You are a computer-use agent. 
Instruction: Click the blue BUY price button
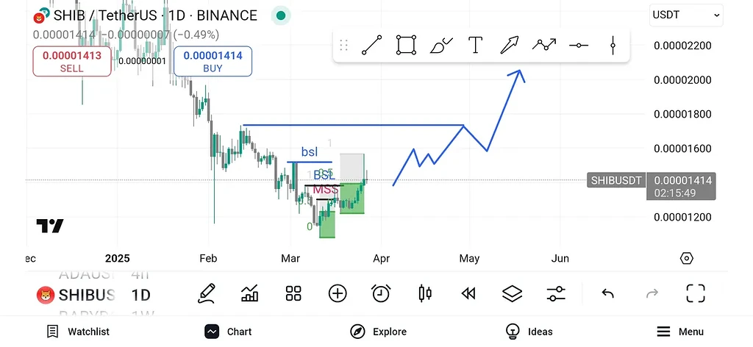pyautogui.click(x=213, y=61)
